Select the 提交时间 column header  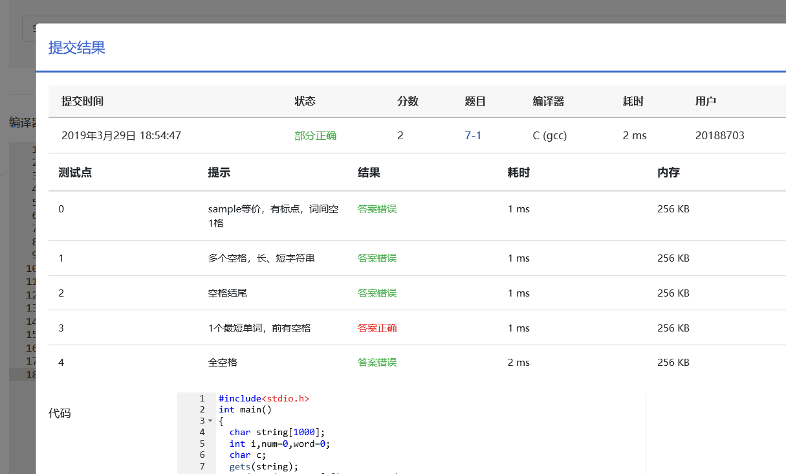82,102
